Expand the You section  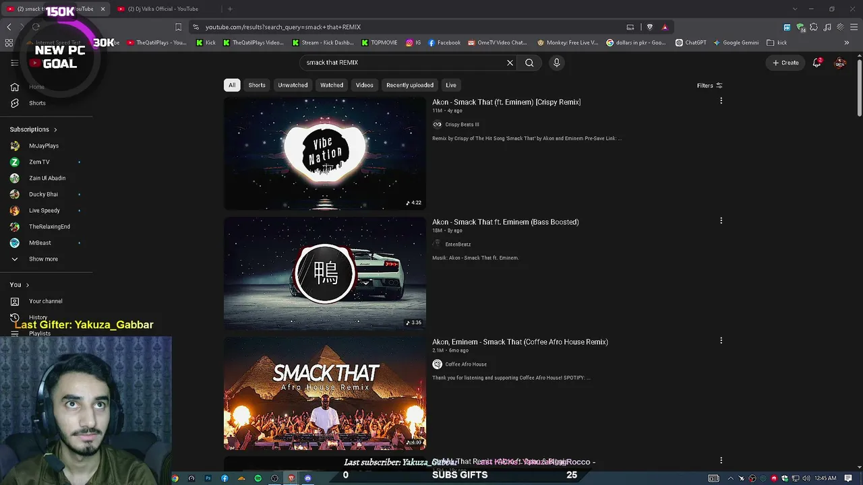click(20, 285)
